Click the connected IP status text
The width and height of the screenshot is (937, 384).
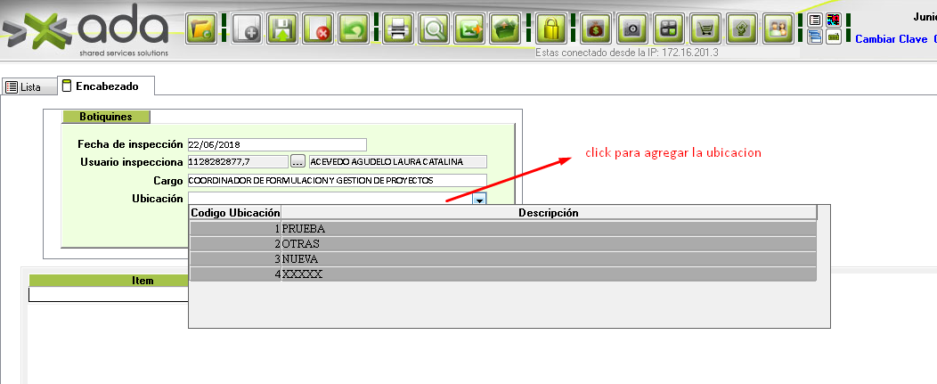[626, 53]
